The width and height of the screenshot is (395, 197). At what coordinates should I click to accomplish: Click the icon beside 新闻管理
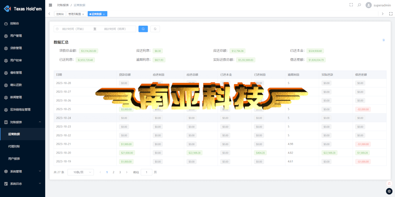[x=6, y=97]
